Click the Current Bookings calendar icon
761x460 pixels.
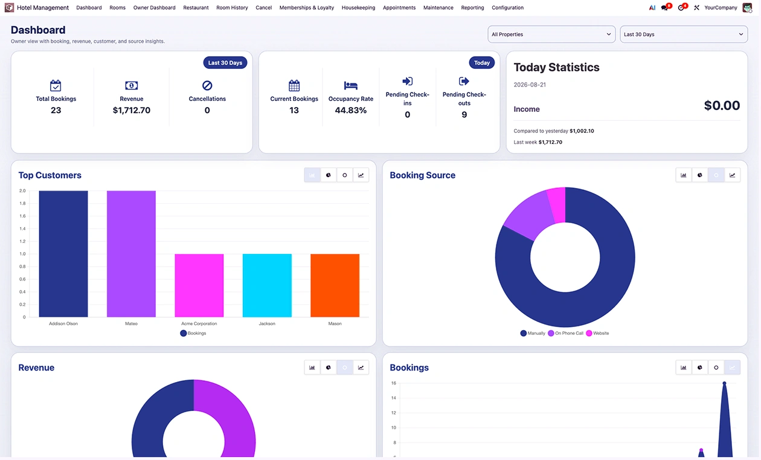(294, 86)
